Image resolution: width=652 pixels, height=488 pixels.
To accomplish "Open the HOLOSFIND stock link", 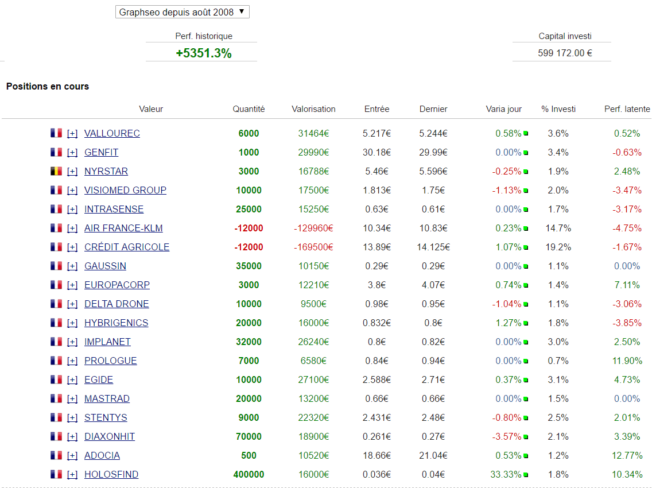I will [111, 474].
